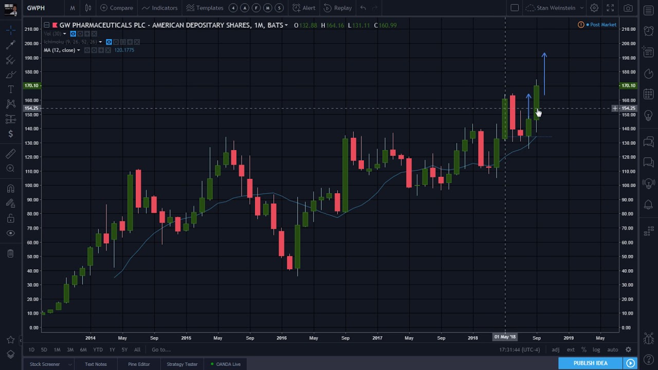Redo the last chart action

coord(374,8)
